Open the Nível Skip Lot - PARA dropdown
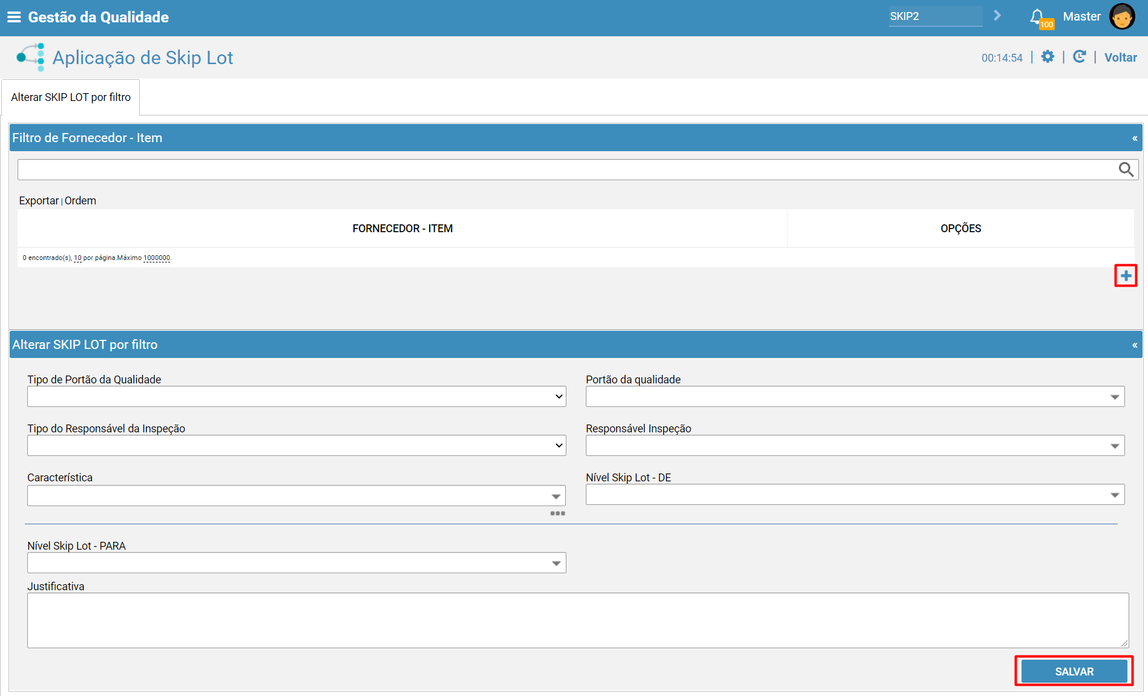Screen dimensions: 1148x696 (297, 563)
